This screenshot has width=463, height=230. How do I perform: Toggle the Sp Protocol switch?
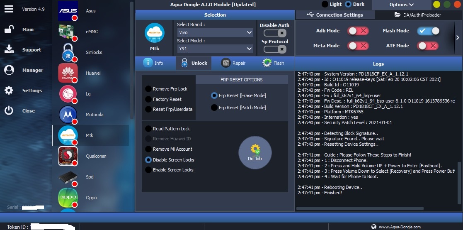click(x=275, y=49)
